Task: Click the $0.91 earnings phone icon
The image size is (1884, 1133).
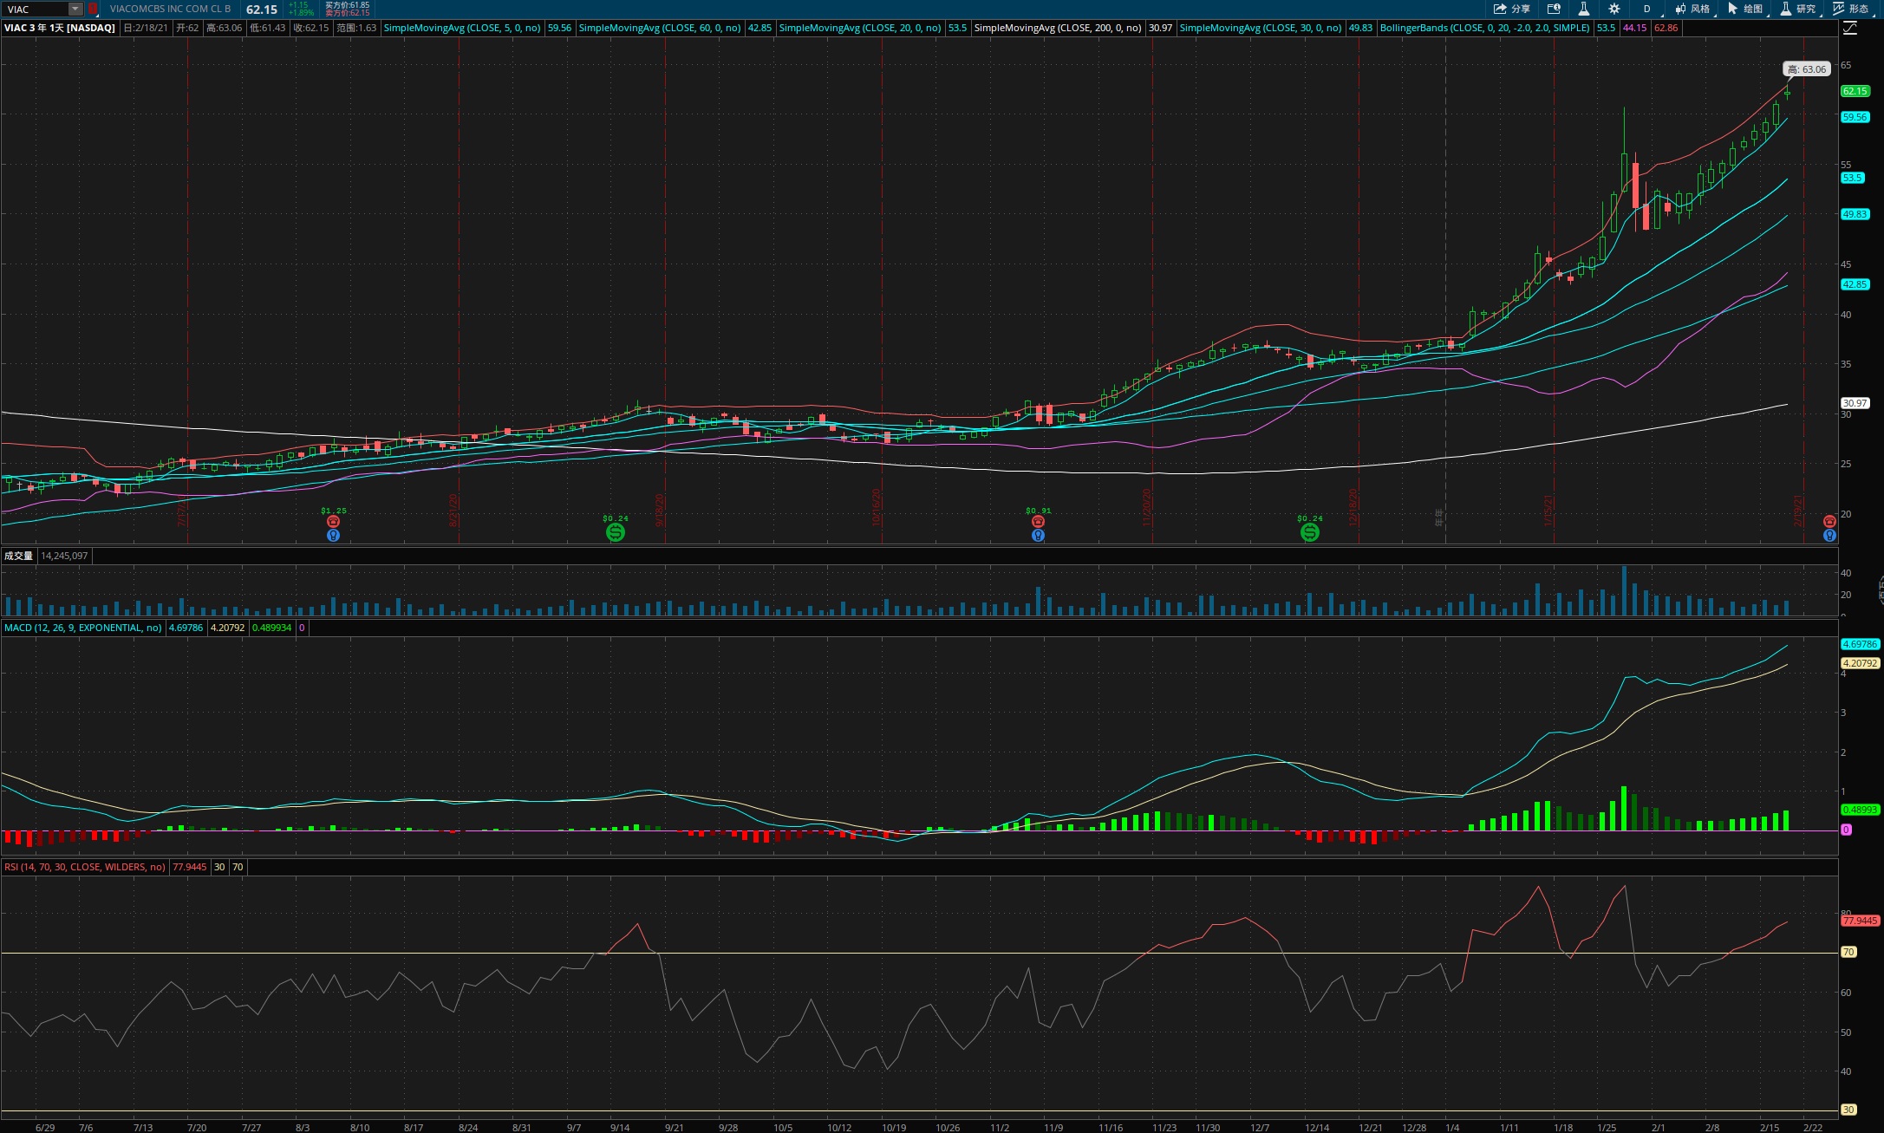Action: pos(1038,521)
